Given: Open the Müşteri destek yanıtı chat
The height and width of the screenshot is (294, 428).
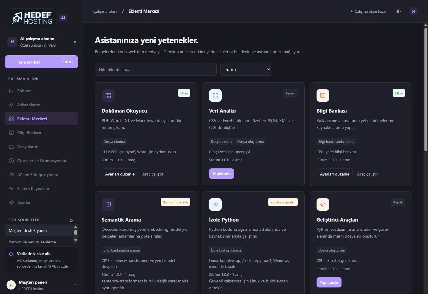Looking at the screenshot, I should click(x=39, y=230).
